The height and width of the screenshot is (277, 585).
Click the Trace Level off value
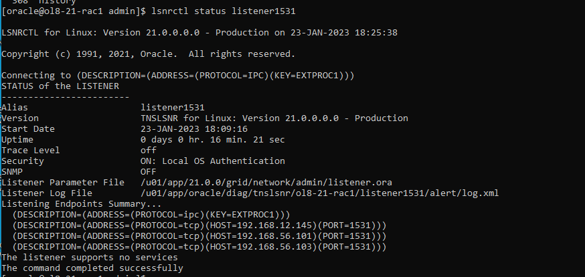coord(149,151)
